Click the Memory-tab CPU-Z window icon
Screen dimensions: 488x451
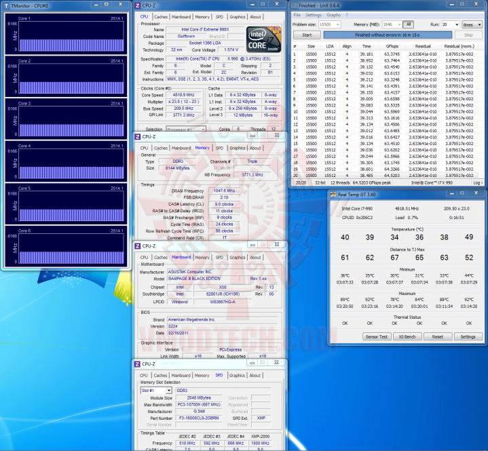click(x=138, y=136)
